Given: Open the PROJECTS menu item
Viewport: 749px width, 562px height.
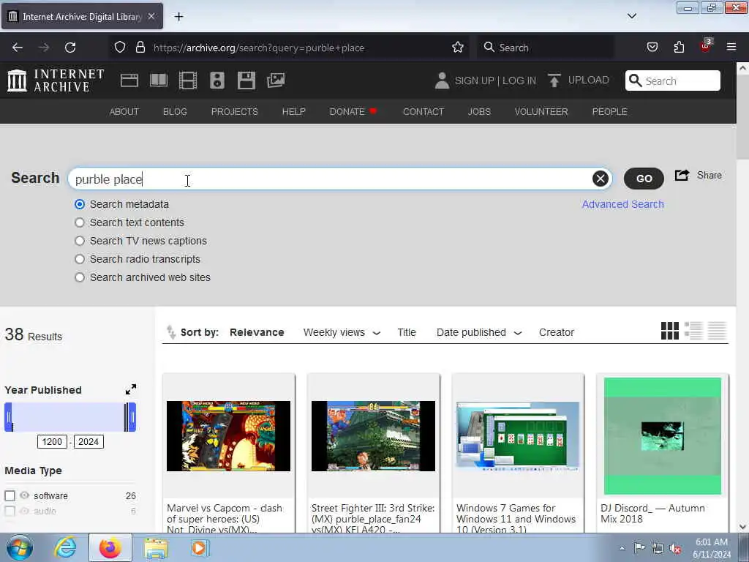Looking at the screenshot, I should tap(235, 111).
